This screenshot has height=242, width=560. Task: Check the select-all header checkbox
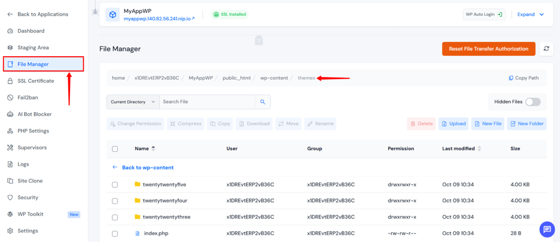[x=115, y=149]
